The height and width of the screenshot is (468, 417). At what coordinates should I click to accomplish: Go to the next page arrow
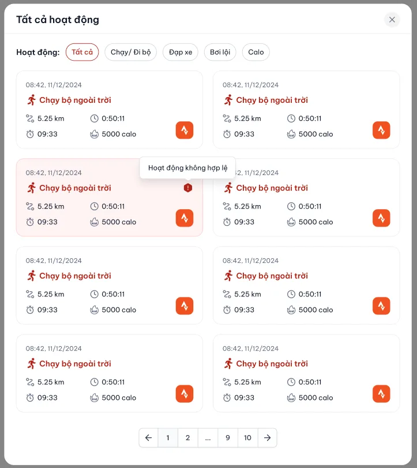pyautogui.click(x=267, y=438)
